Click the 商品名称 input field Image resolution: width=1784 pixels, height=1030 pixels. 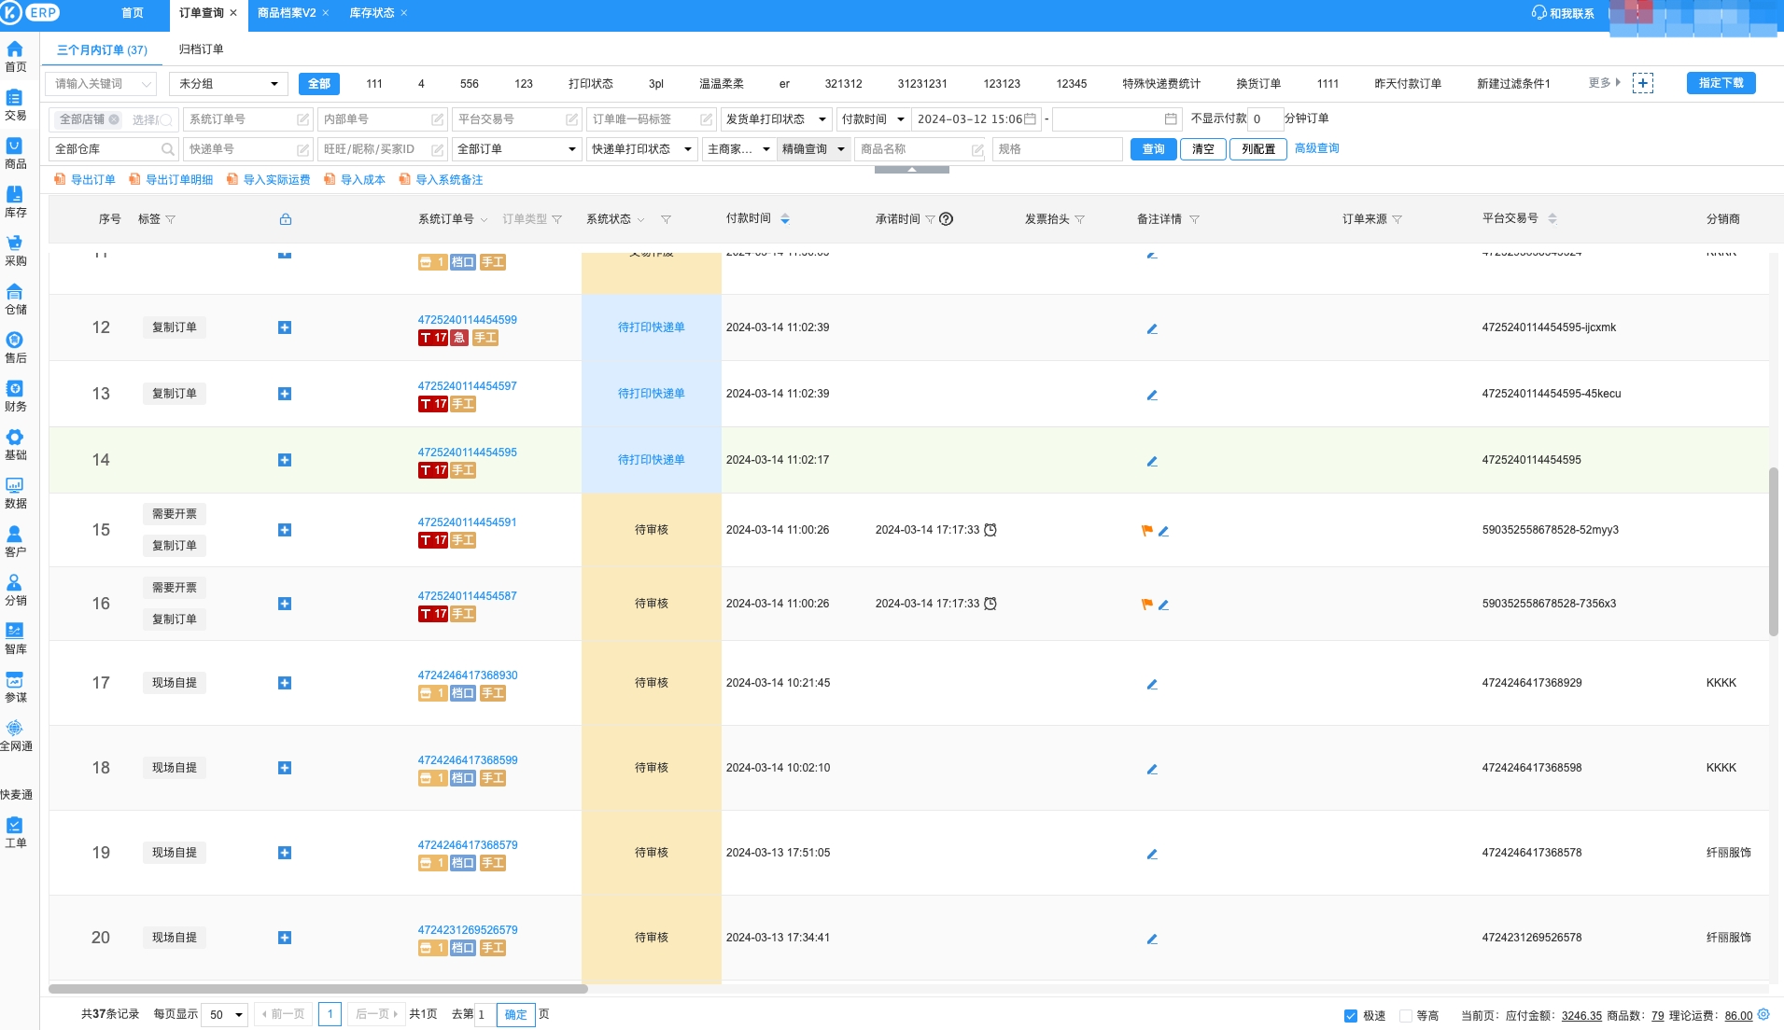921,149
